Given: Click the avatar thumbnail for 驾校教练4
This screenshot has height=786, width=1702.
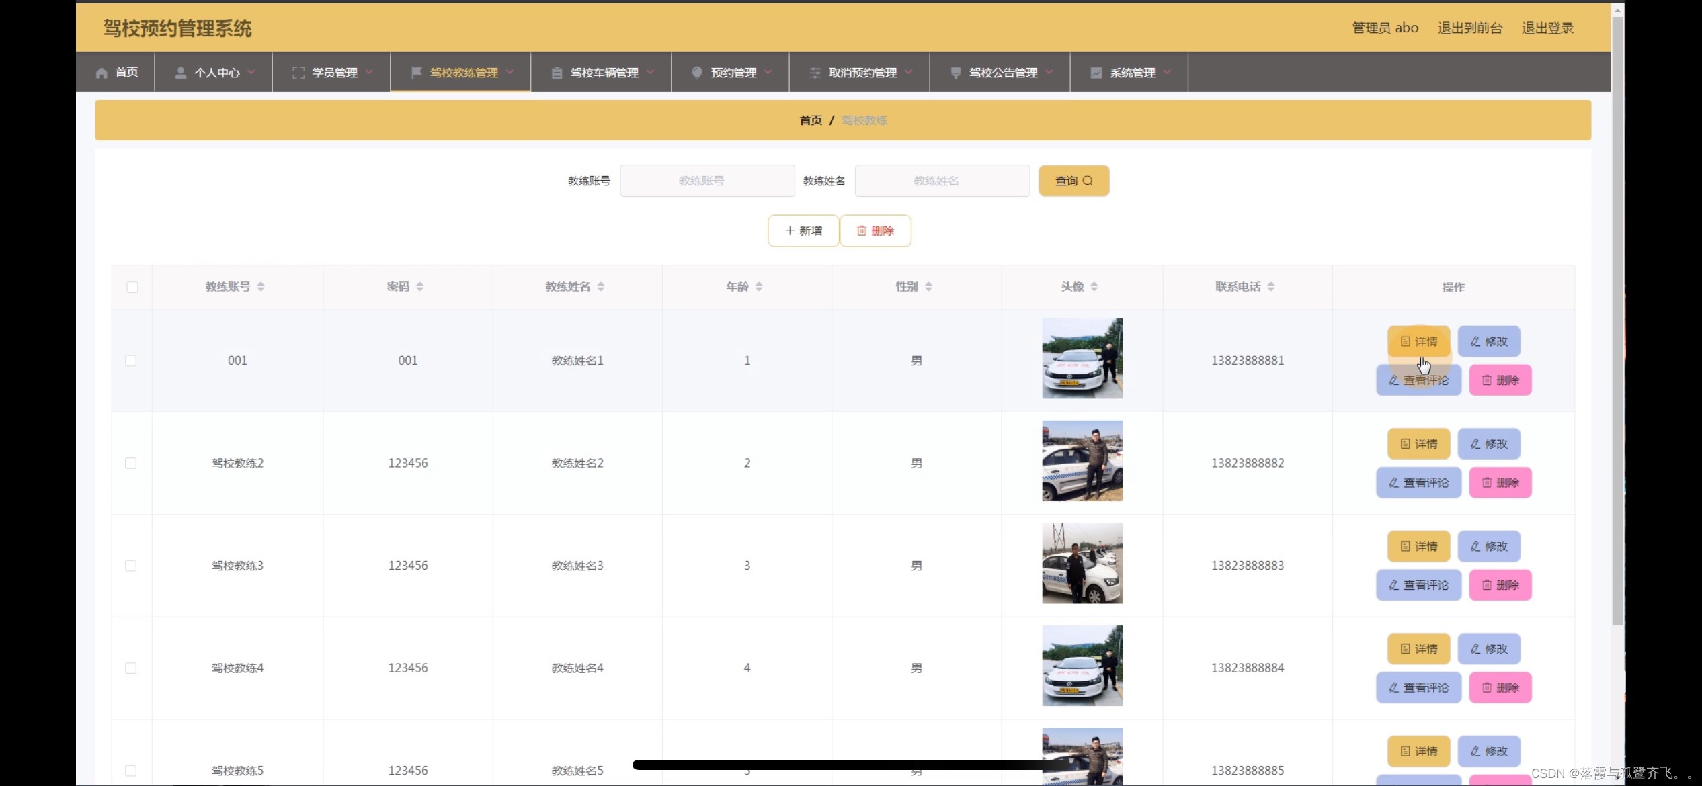Looking at the screenshot, I should click(1082, 666).
